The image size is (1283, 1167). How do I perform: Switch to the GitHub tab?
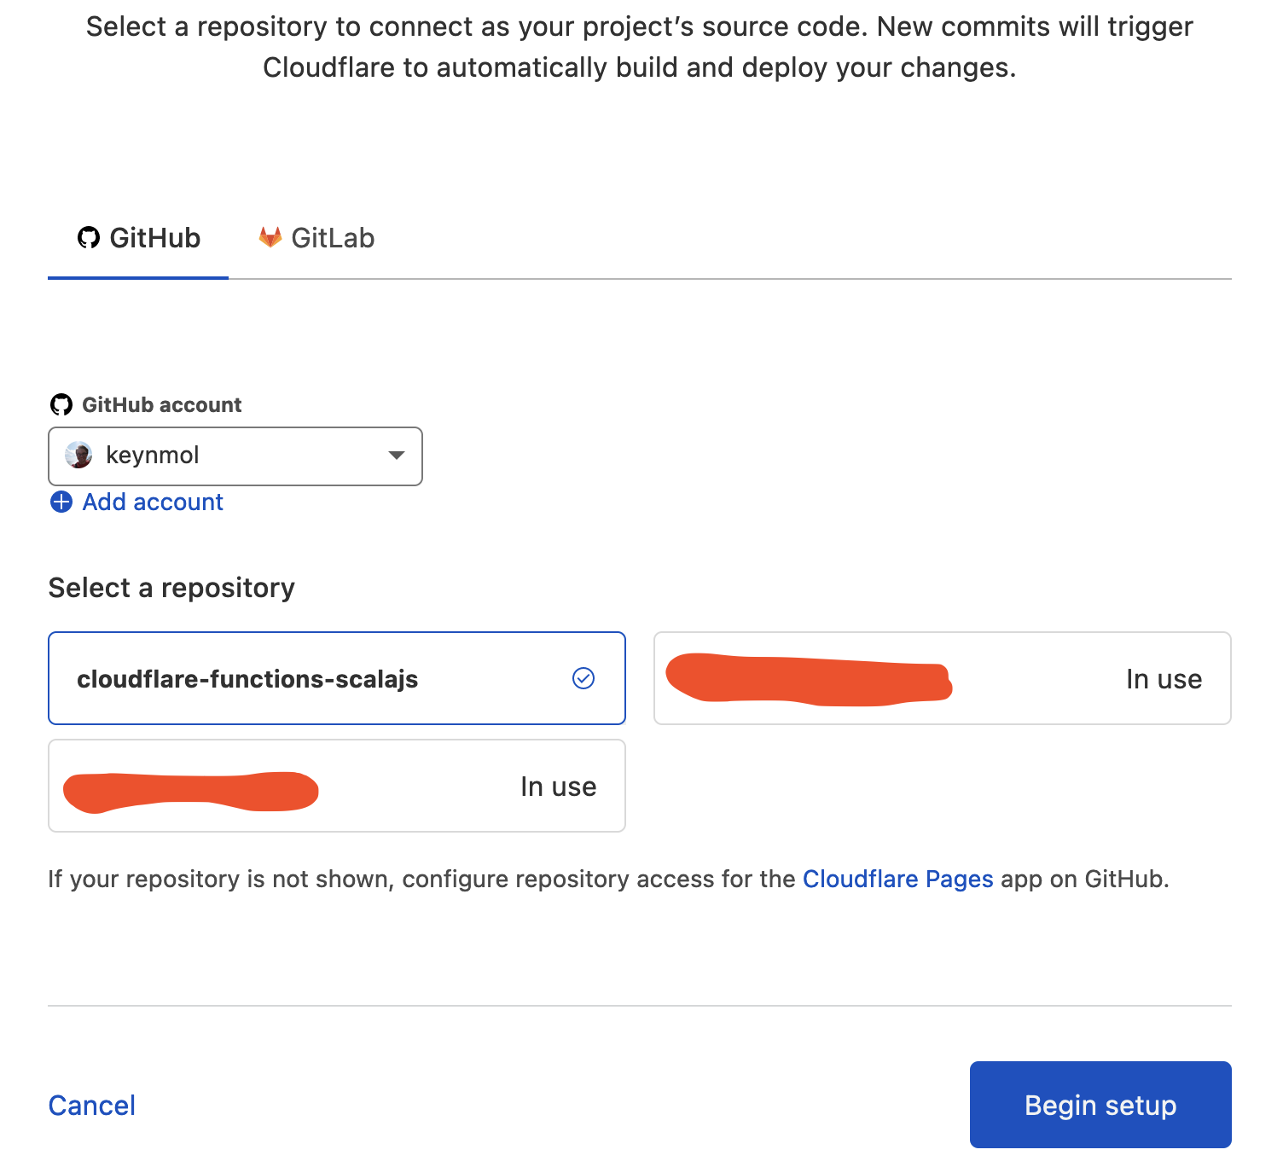click(x=139, y=238)
